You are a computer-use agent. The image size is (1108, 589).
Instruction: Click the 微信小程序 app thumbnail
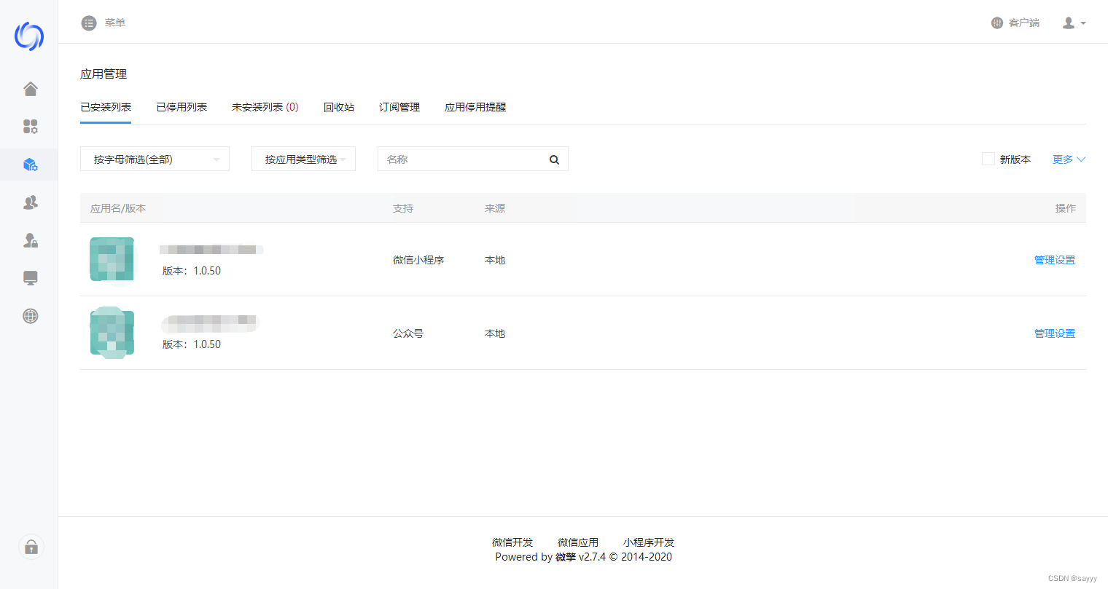112,259
